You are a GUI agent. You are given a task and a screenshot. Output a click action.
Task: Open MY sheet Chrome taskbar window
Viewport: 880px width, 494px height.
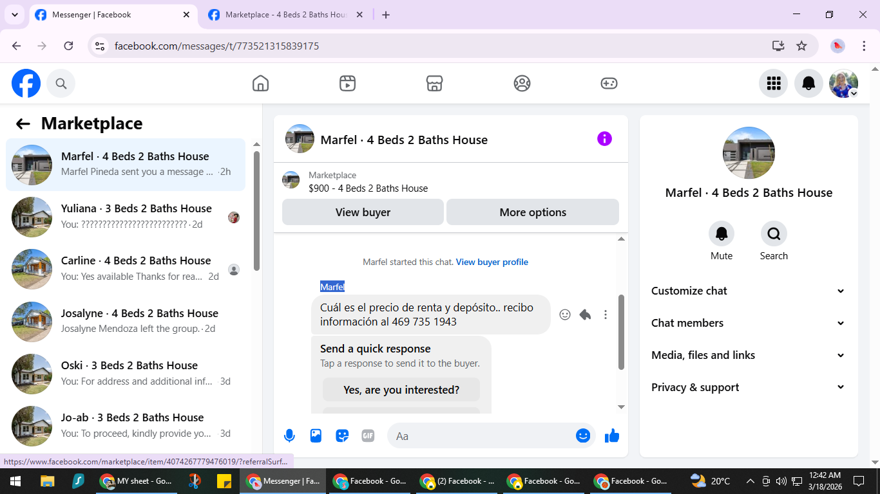(x=136, y=481)
